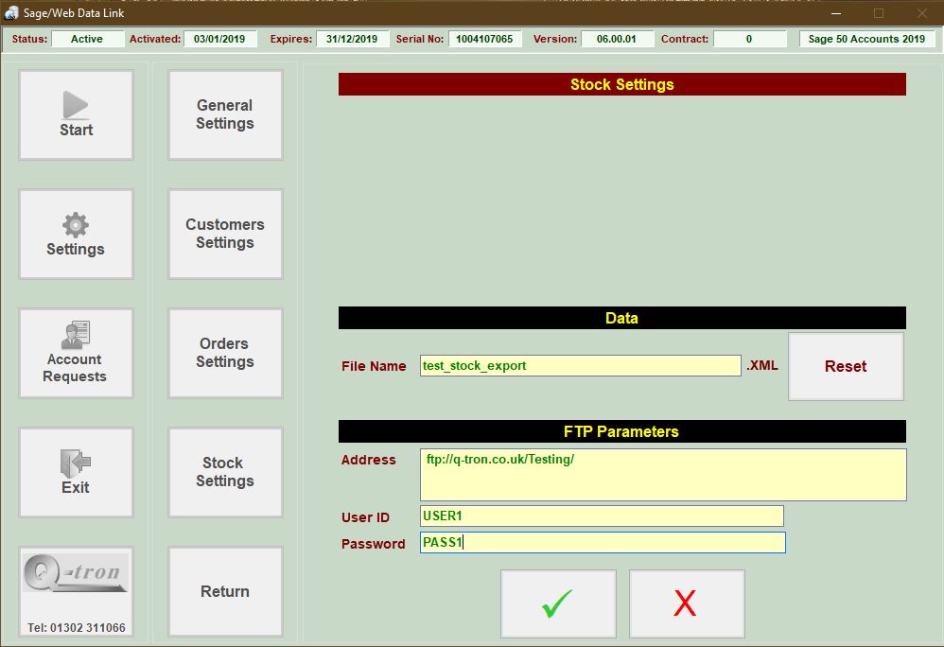Click the Serial No value 1004107065
Viewport: 944px width, 647px height.
click(x=484, y=39)
